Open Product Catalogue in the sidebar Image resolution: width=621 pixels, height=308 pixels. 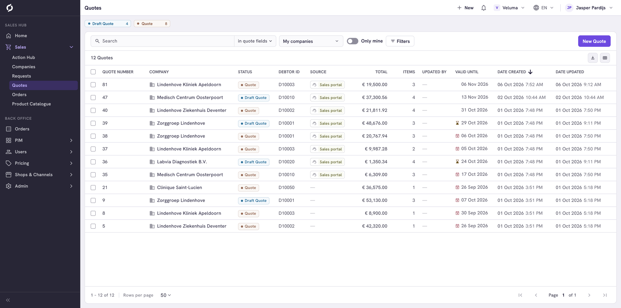[x=31, y=104]
